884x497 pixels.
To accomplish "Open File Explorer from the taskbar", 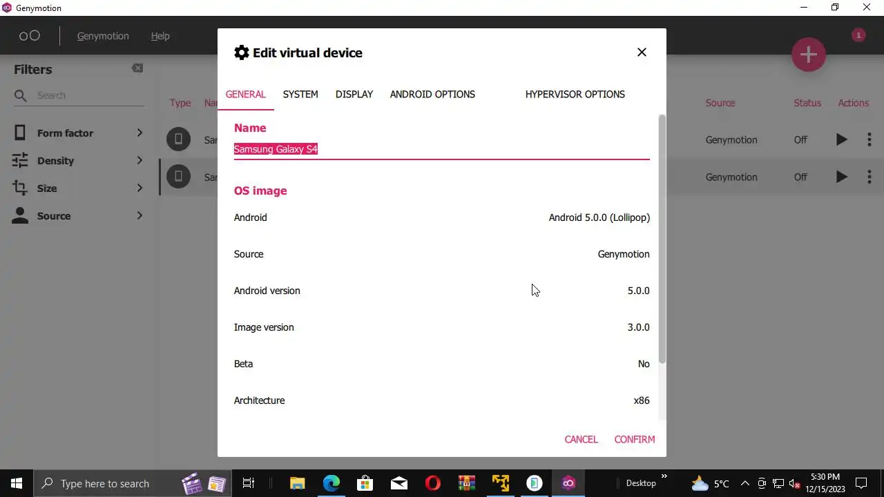I will (297, 483).
